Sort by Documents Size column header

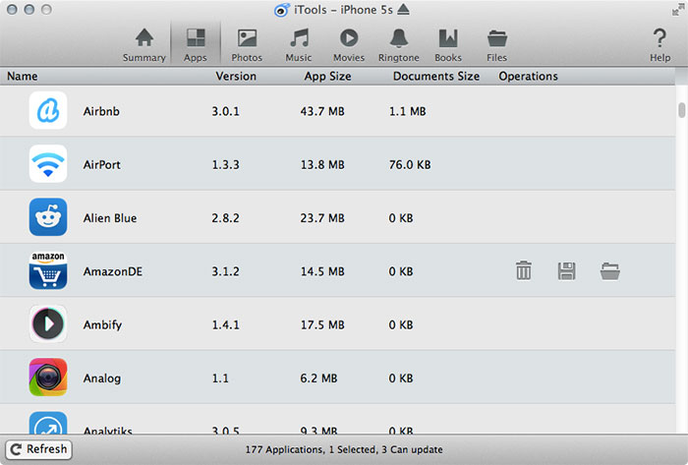click(x=436, y=77)
